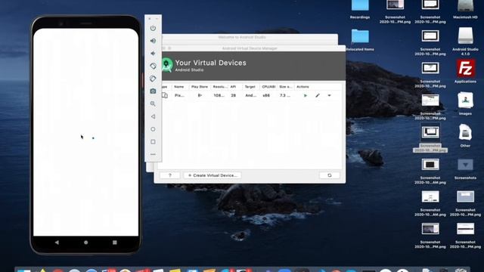The image size is (484, 272).
Task: Rotate the emulator right
Action: 153,79
